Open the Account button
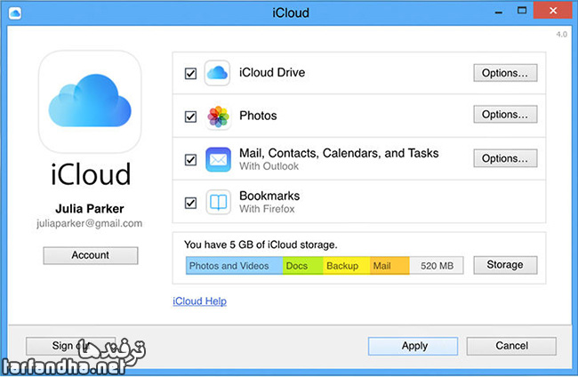 pos(91,255)
